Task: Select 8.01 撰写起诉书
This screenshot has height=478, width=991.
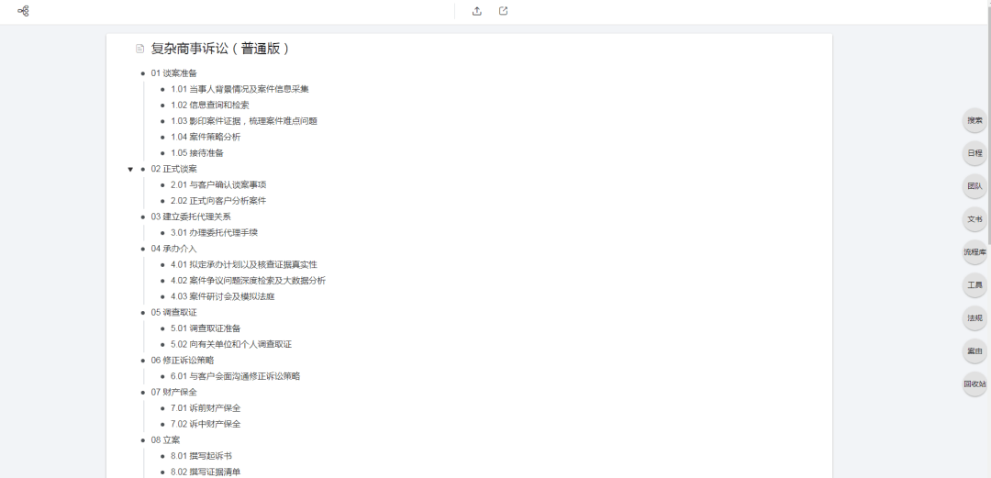Action: coord(201,456)
